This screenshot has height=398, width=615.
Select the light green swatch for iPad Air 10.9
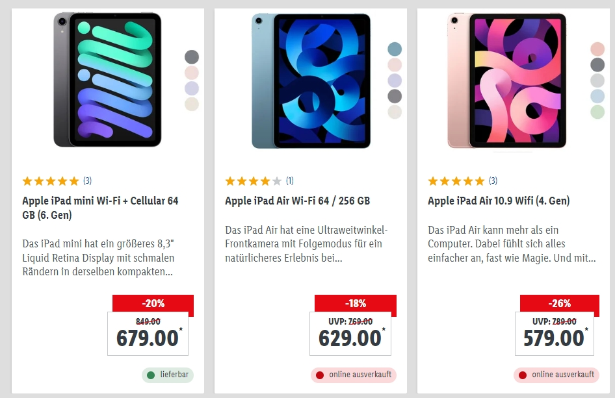point(597,112)
